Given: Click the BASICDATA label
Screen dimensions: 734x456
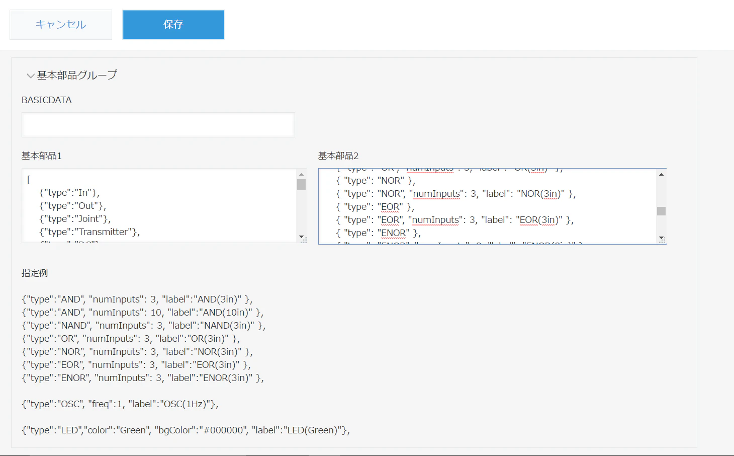Looking at the screenshot, I should point(47,100).
